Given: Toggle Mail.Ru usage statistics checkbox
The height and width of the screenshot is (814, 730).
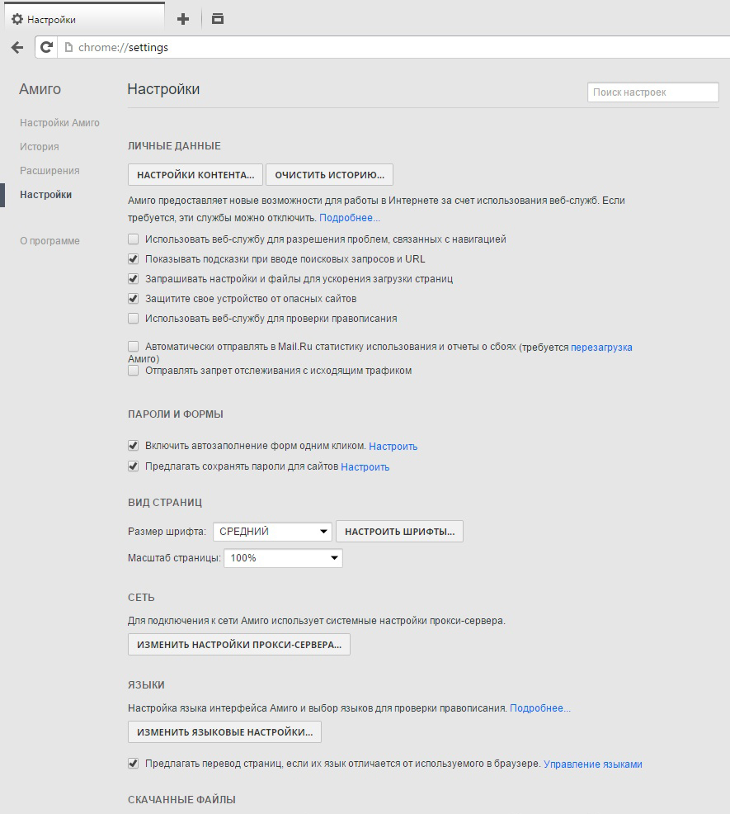Looking at the screenshot, I should 134,346.
